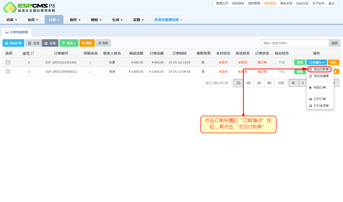Open the 会员 navigation dropdown

(33, 20)
